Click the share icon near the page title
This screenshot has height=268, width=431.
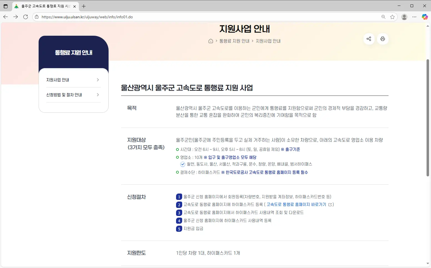(369, 39)
